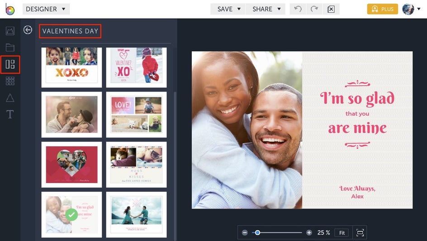The height and width of the screenshot is (241, 427).
Task: Open the folder sidebar icon
Action: (x=10, y=47)
